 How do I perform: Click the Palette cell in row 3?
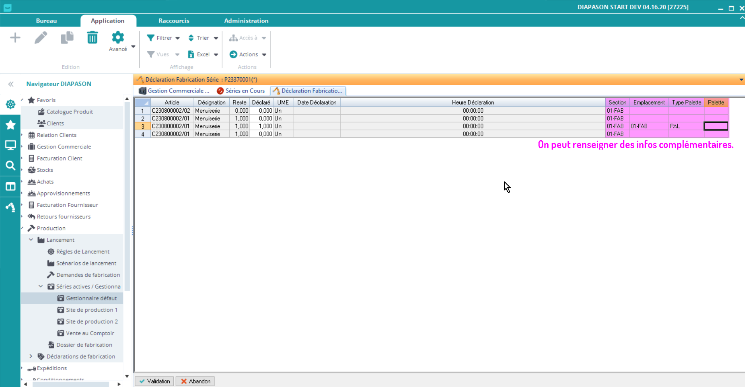[x=715, y=126]
